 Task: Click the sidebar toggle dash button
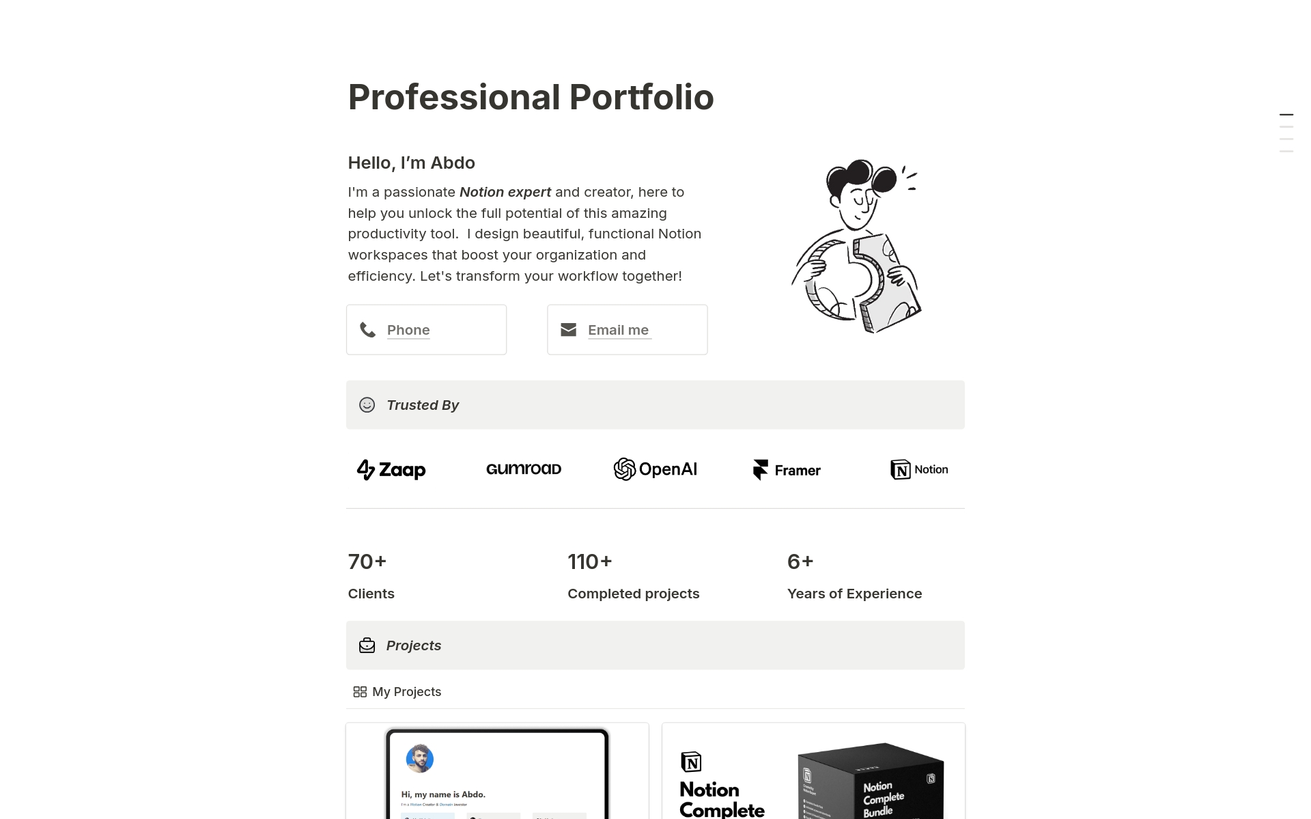pyautogui.click(x=1286, y=114)
